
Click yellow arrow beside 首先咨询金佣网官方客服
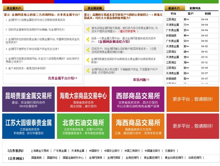(x=88, y=29)
